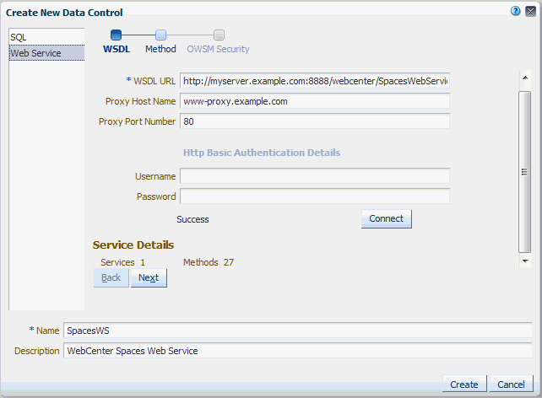Close the Create New Data Control dialog
Viewport: 542px width, 398px height.
tap(530, 12)
